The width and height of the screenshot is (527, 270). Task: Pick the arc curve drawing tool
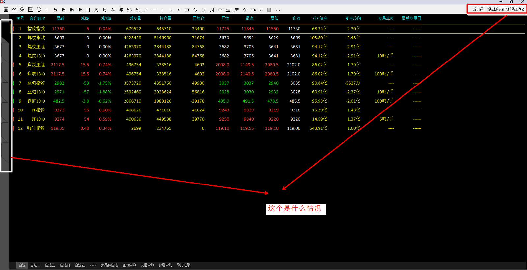[204, 10]
